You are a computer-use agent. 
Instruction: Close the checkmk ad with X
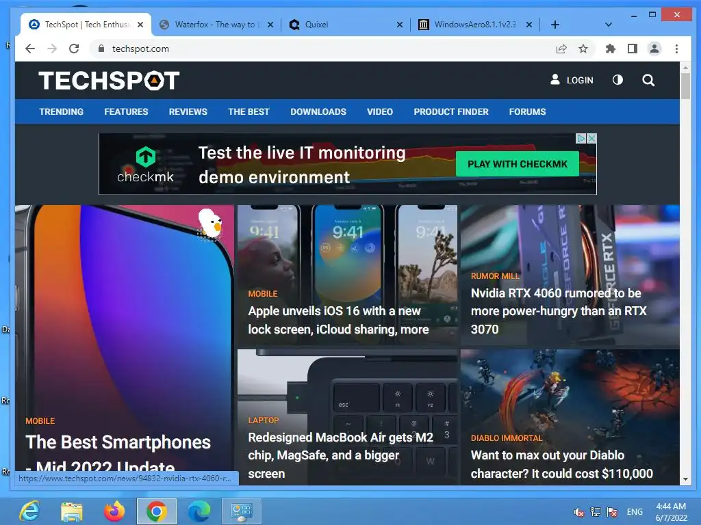coord(591,138)
